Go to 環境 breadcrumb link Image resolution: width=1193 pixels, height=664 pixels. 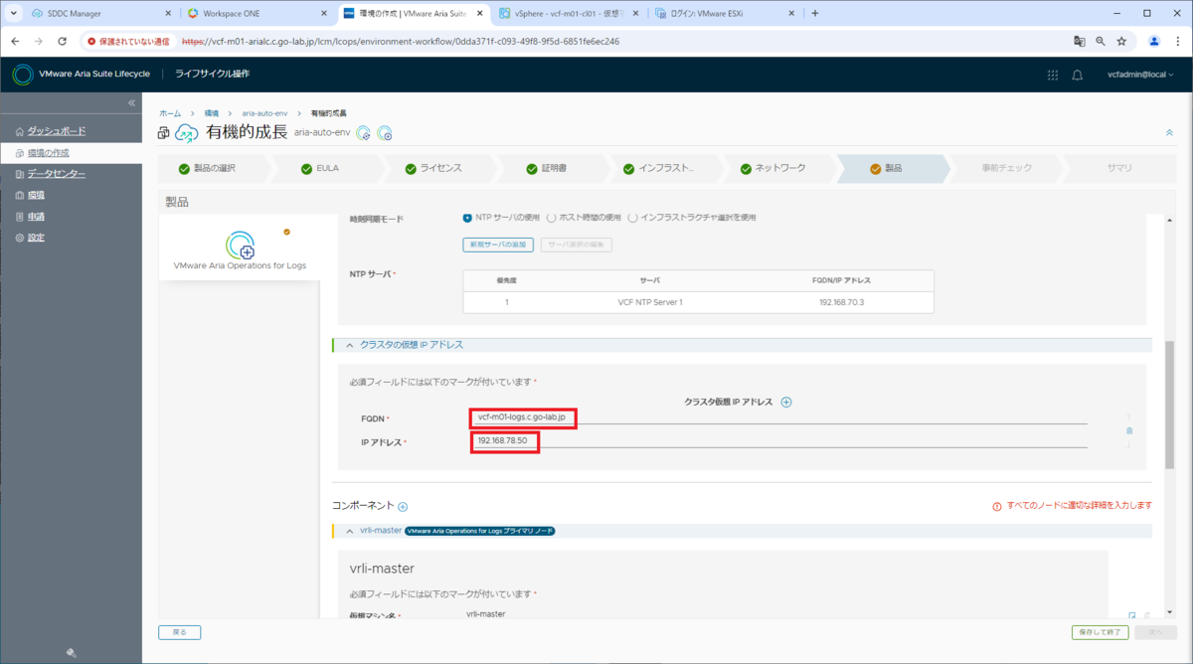point(212,114)
